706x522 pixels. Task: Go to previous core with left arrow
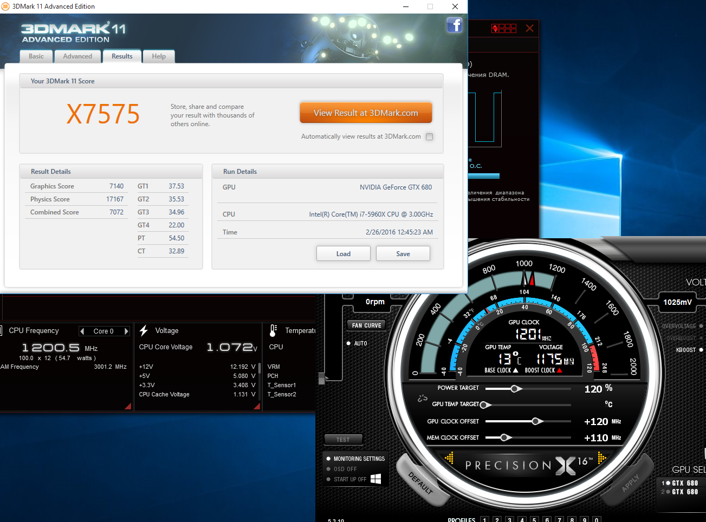tap(82, 331)
